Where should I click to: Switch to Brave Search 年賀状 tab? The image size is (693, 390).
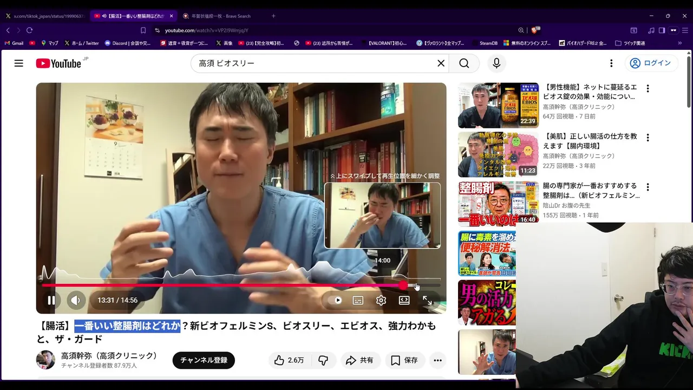click(222, 16)
